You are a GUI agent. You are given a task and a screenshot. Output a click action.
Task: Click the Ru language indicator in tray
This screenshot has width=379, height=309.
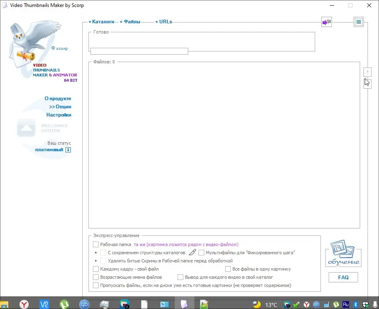click(x=346, y=305)
